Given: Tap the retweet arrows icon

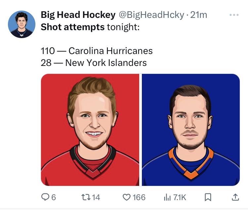Looking at the screenshot, I should tap(85, 197).
